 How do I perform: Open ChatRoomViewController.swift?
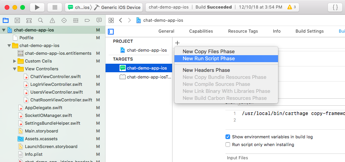coord(61,100)
